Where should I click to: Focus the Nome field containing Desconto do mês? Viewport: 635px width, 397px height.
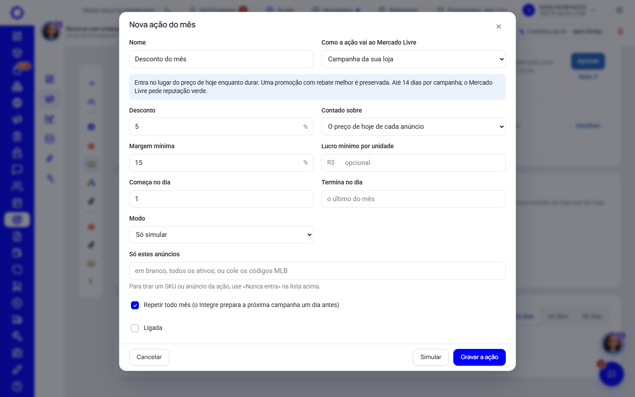point(221,59)
